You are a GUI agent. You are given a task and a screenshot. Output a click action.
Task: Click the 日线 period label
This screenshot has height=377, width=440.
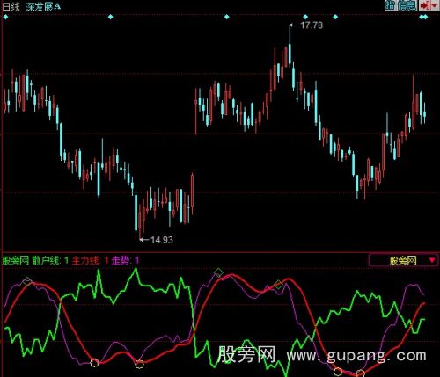11,6
